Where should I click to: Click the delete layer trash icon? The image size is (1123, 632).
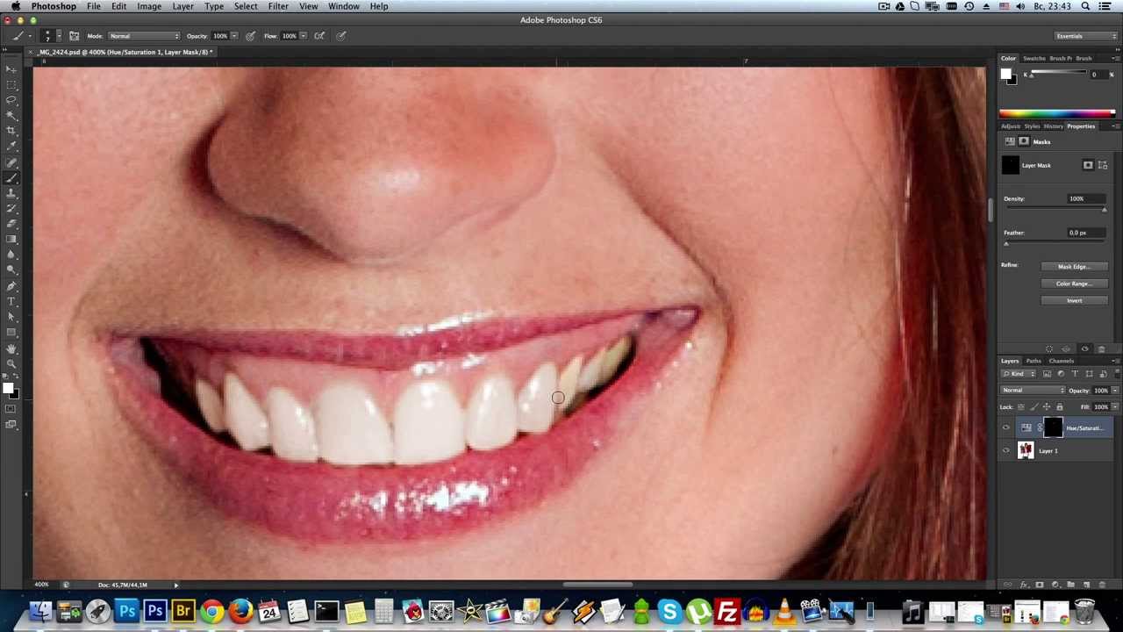pyautogui.click(x=1101, y=585)
